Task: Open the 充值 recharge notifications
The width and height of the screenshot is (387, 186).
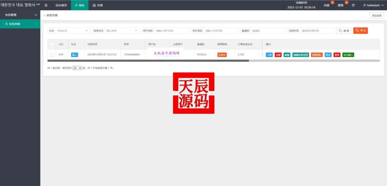Action: point(327,5)
